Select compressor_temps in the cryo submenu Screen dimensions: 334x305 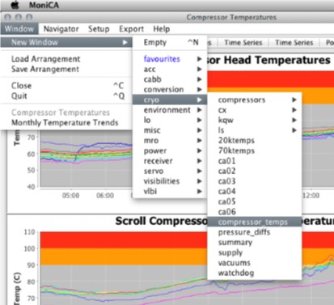254,222
